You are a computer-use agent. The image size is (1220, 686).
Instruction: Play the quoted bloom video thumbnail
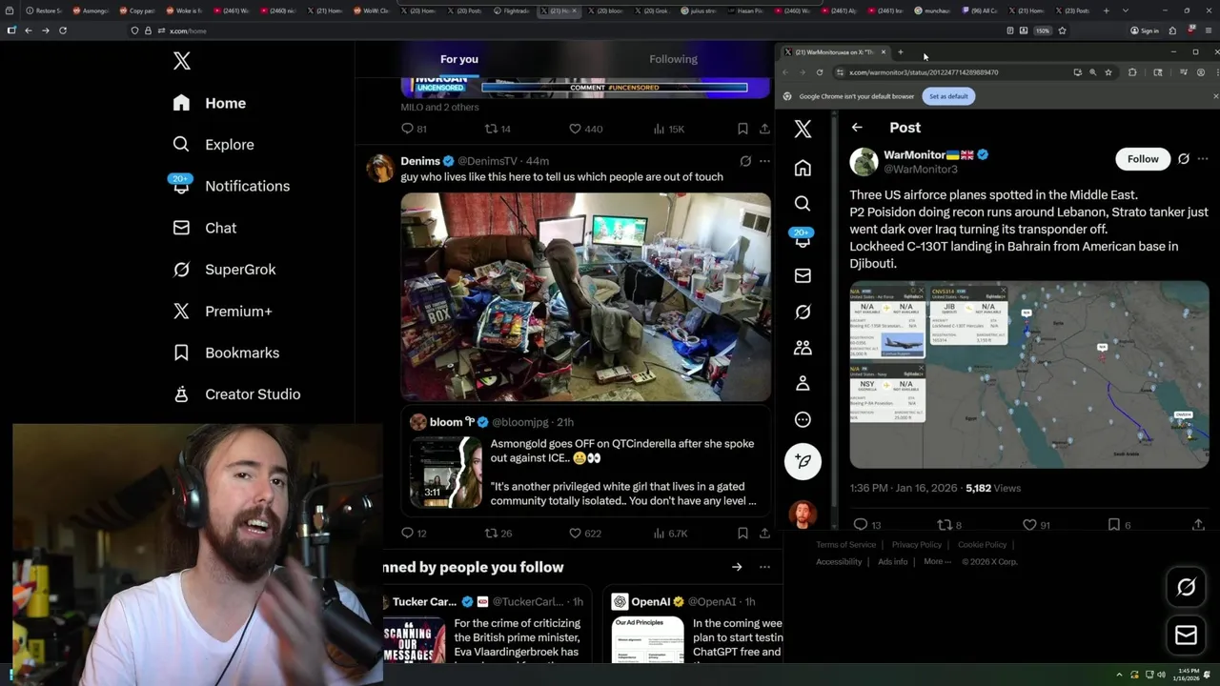446,473
